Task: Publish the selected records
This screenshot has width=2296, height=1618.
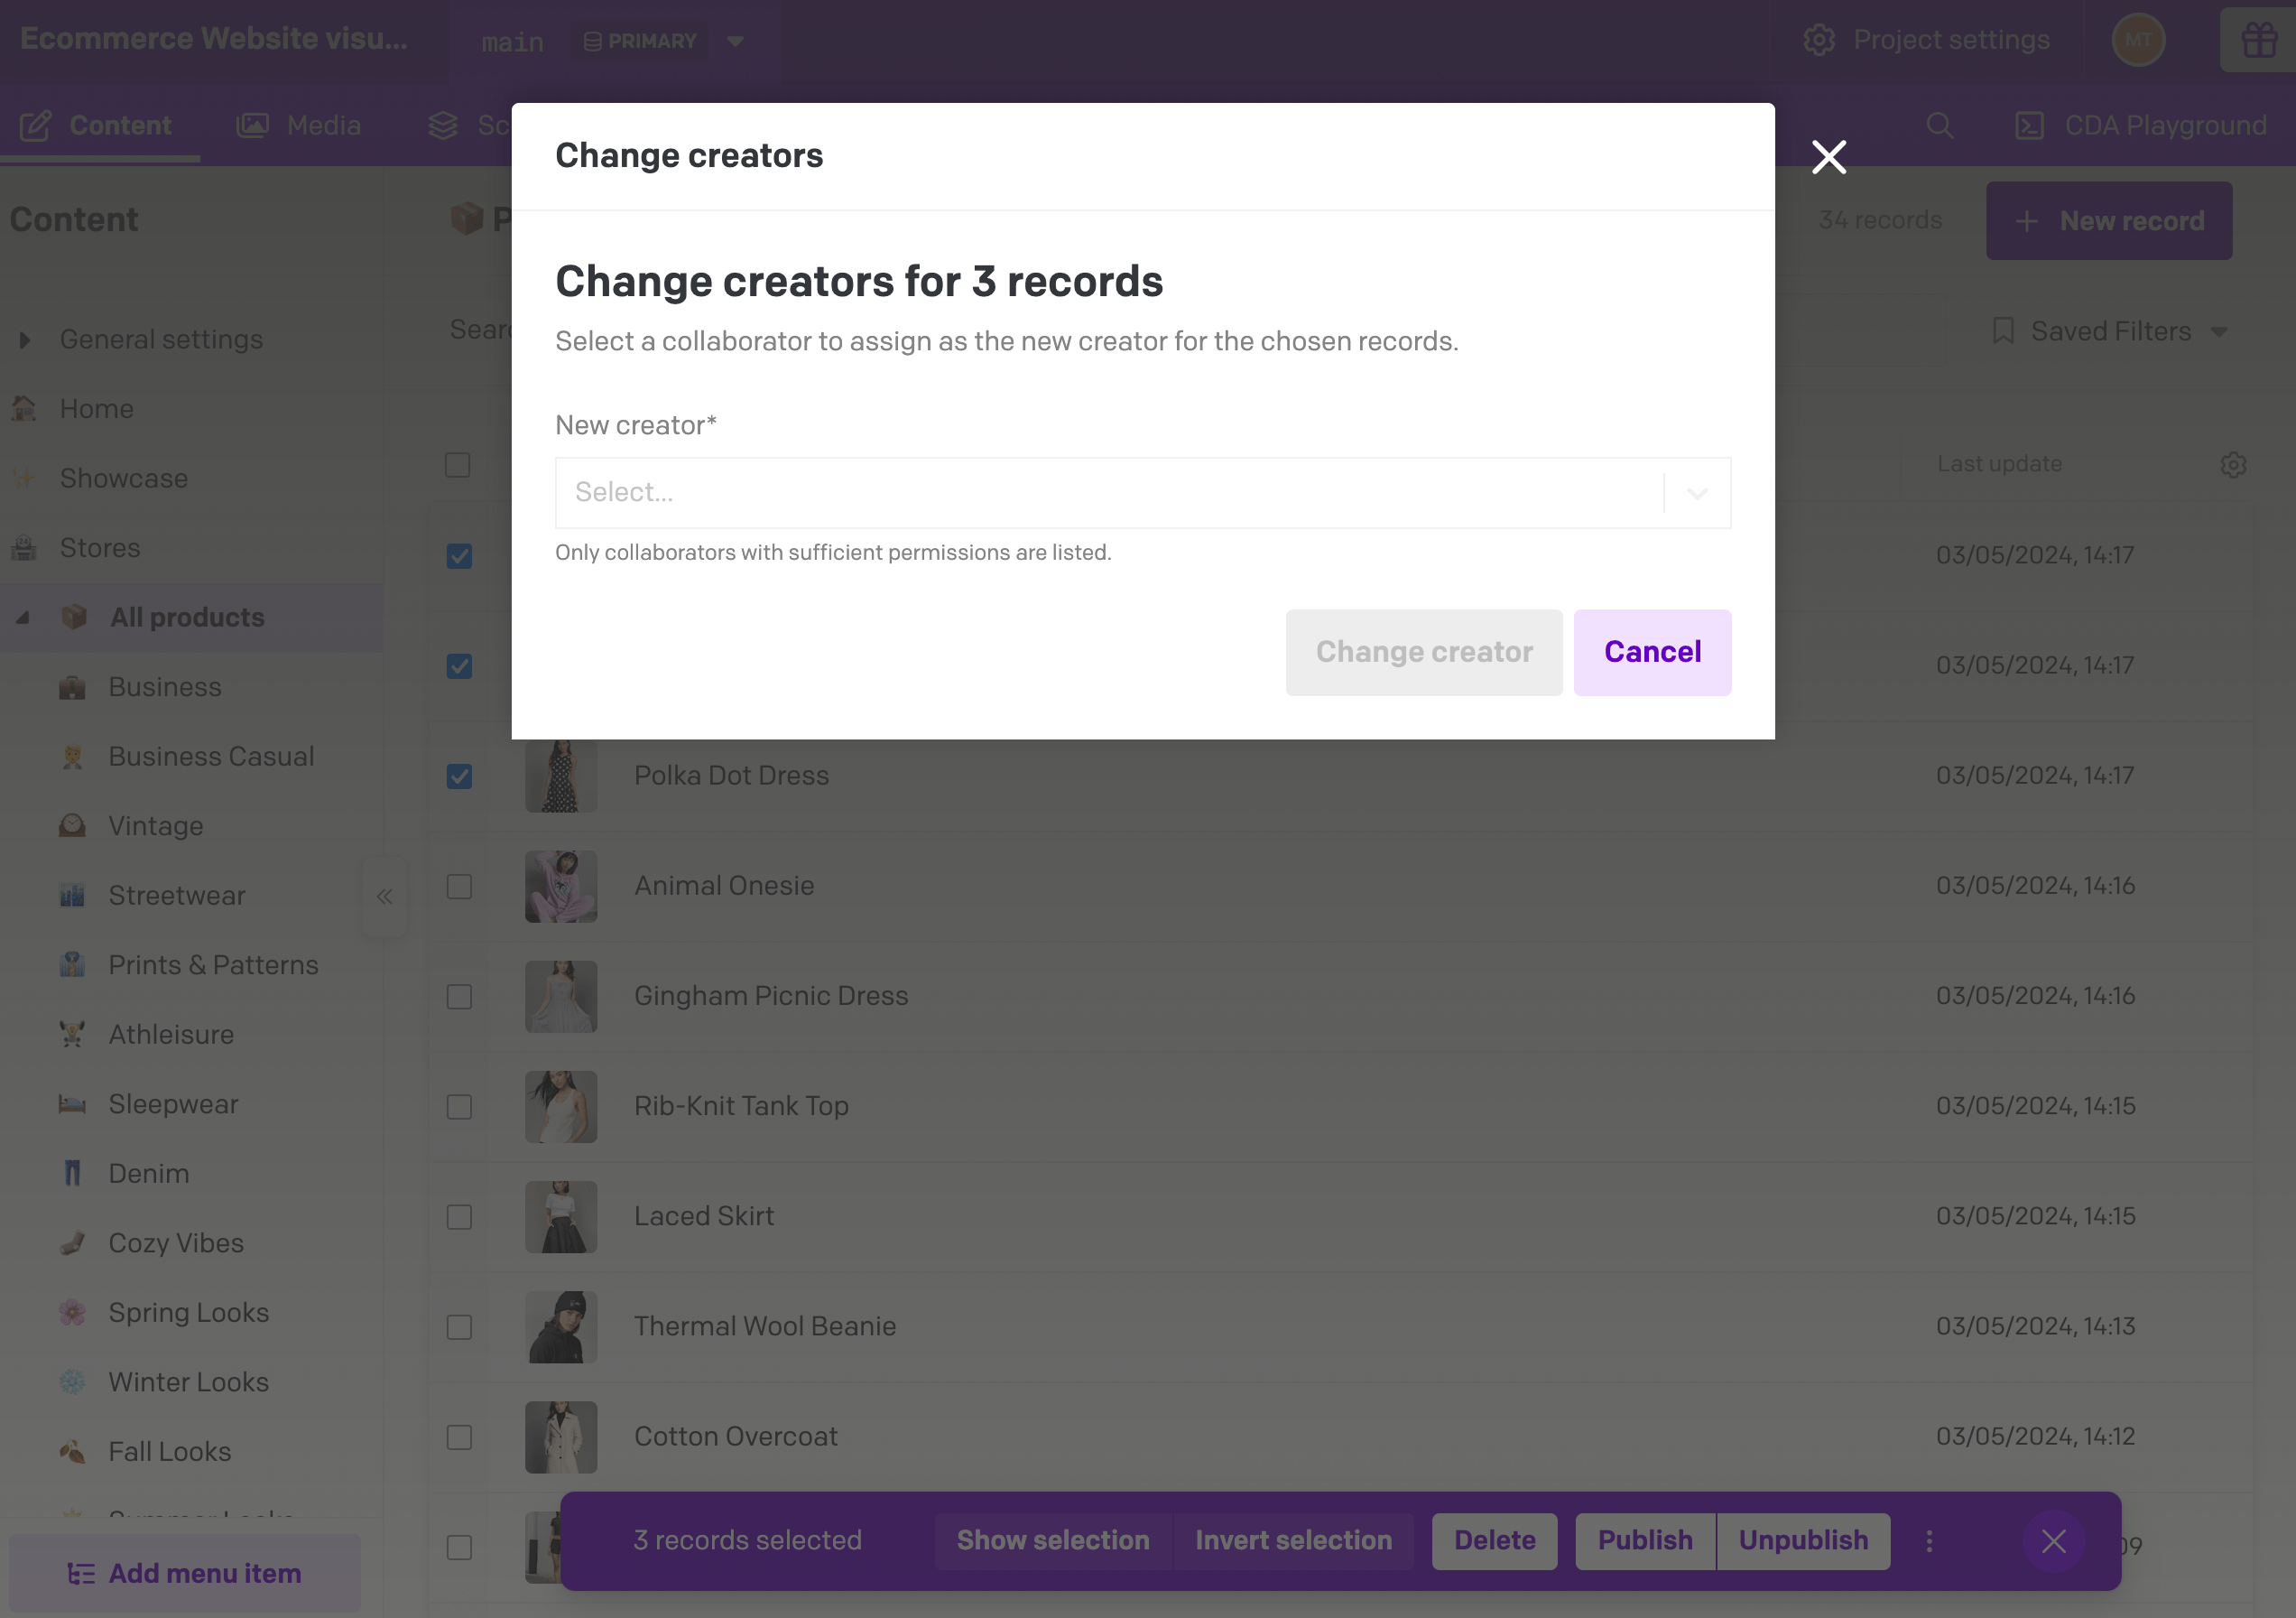Action: [1644, 1541]
